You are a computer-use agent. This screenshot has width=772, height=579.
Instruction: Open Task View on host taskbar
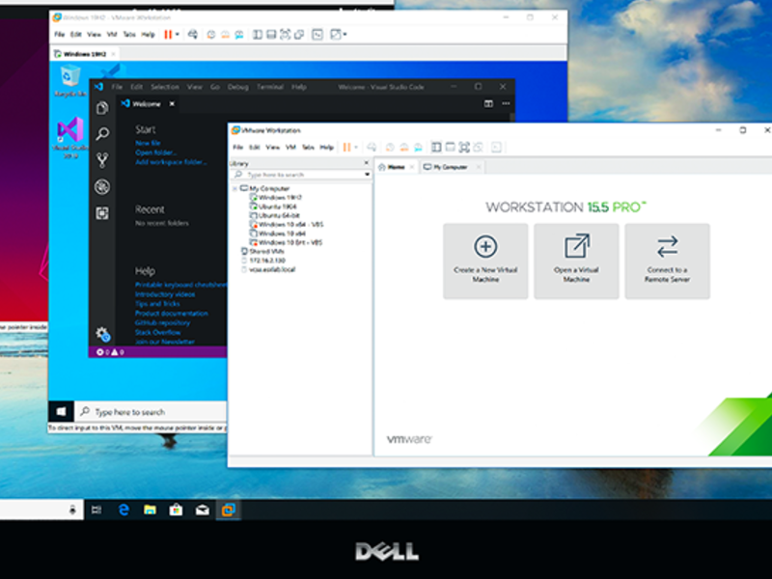click(96, 510)
